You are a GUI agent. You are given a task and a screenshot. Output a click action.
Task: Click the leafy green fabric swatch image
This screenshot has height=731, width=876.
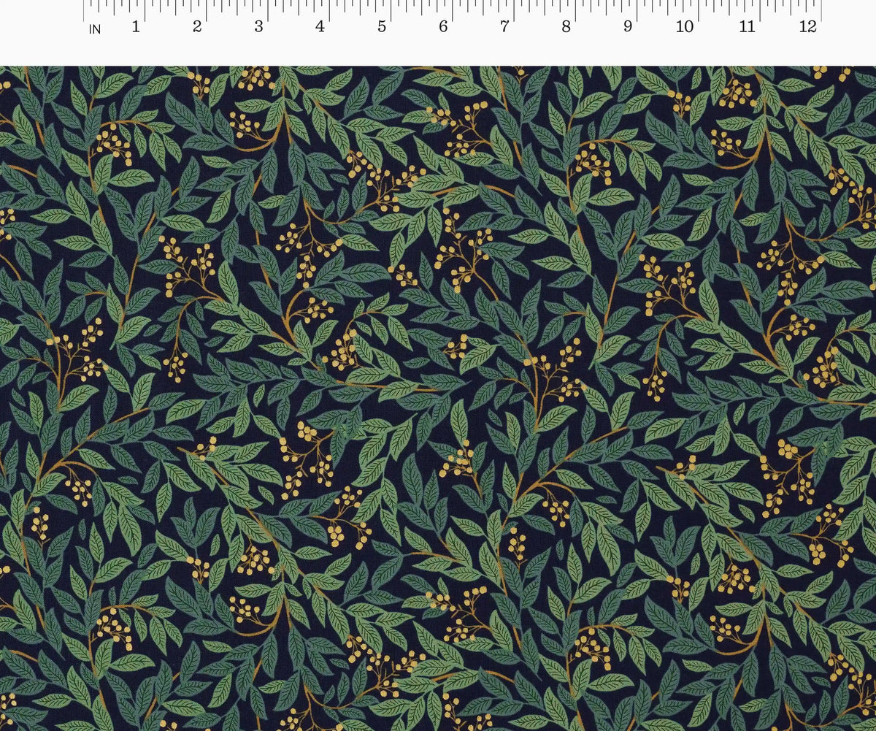click(438, 398)
